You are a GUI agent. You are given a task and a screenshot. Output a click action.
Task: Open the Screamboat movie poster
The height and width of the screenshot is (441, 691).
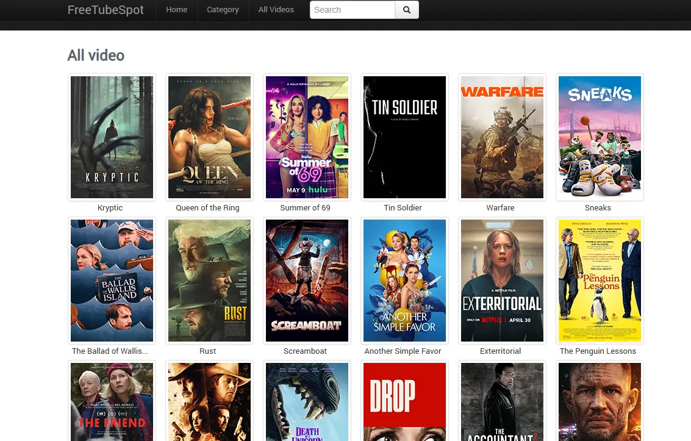tap(307, 281)
